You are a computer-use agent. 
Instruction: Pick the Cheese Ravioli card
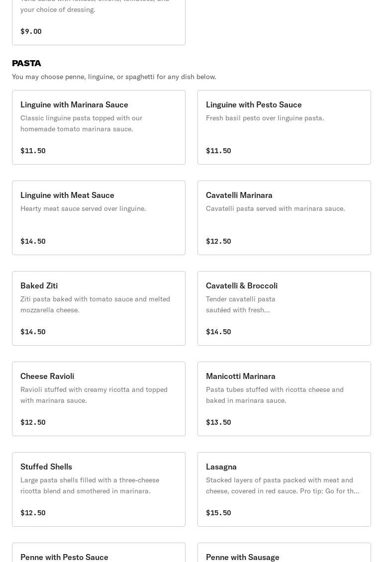click(98, 399)
